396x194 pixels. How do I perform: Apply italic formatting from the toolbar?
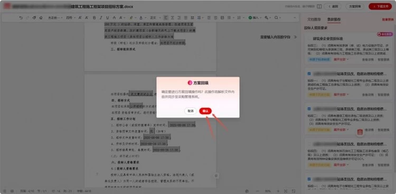pos(101,17)
